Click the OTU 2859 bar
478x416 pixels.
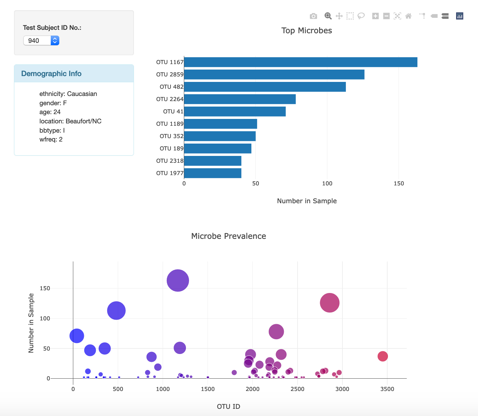[x=274, y=74]
